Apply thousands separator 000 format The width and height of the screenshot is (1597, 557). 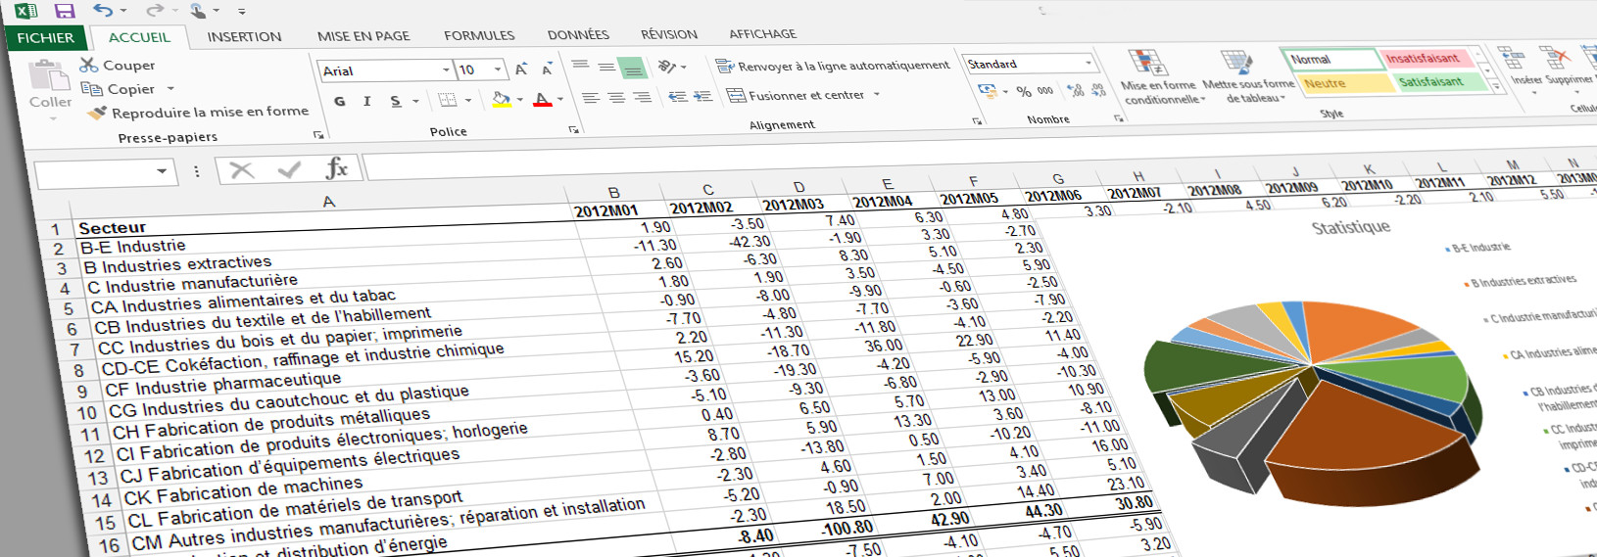[x=1045, y=91]
